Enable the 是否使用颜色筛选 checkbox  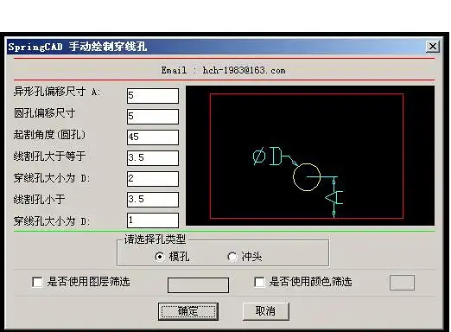click(259, 282)
